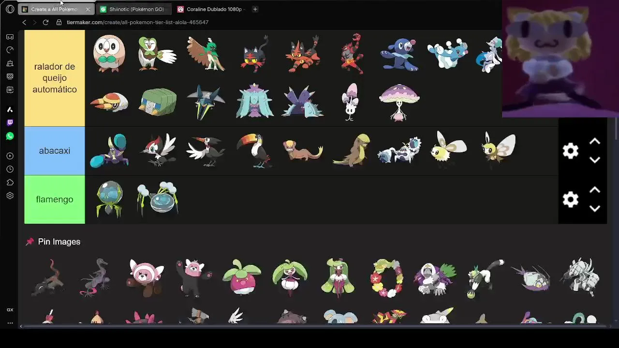The height and width of the screenshot is (348, 619).
Task: Pick Bewear from the unranked images
Action: [x=193, y=277]
